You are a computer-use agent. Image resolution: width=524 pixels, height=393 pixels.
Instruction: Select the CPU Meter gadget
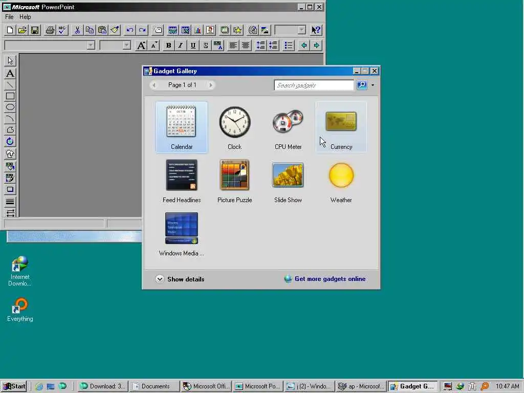click(288, 127)
